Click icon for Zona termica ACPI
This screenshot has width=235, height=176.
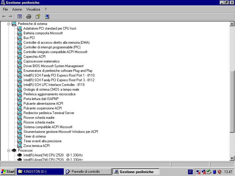(x=19, y=145)
